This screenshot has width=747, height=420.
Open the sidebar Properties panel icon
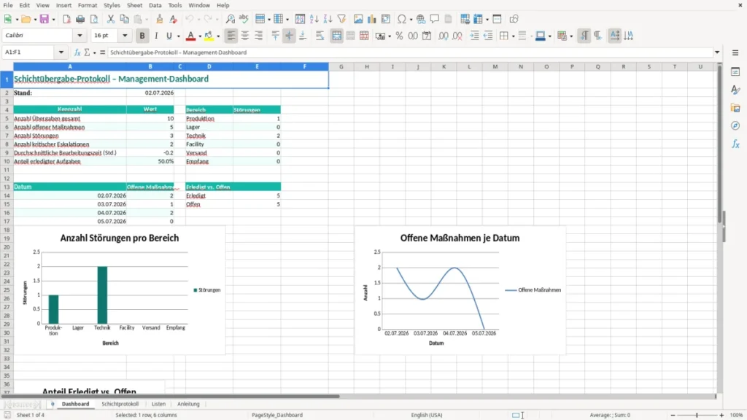[735, 72]
